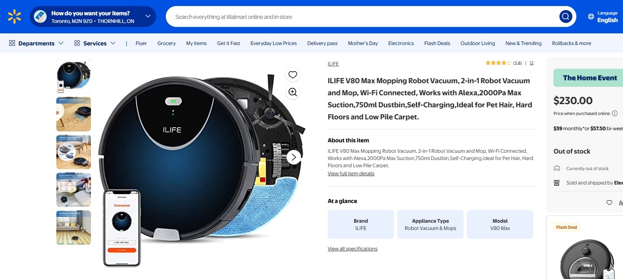The width and height of the screenshot is (623, 279).
Task: Click the ILIFE brand link
Action: (333, 64)
